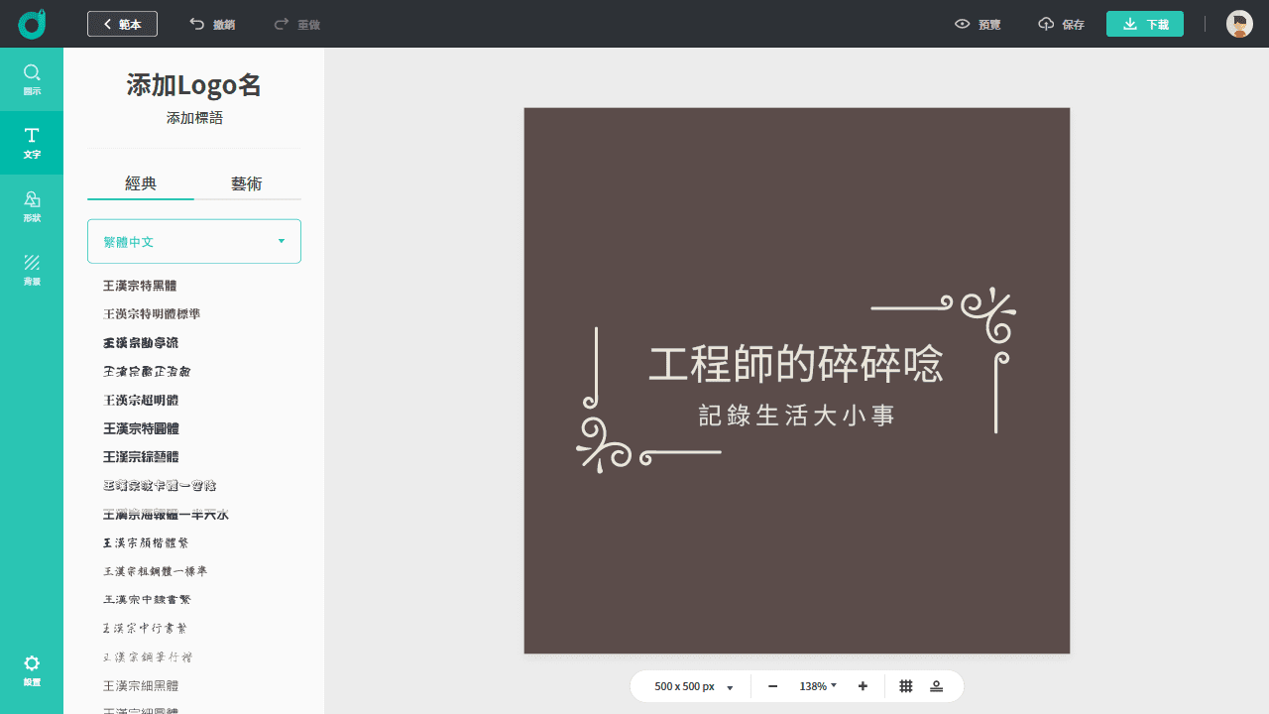Click the minus button to zoom out
1269x714 pixels.
coord(772,685)
